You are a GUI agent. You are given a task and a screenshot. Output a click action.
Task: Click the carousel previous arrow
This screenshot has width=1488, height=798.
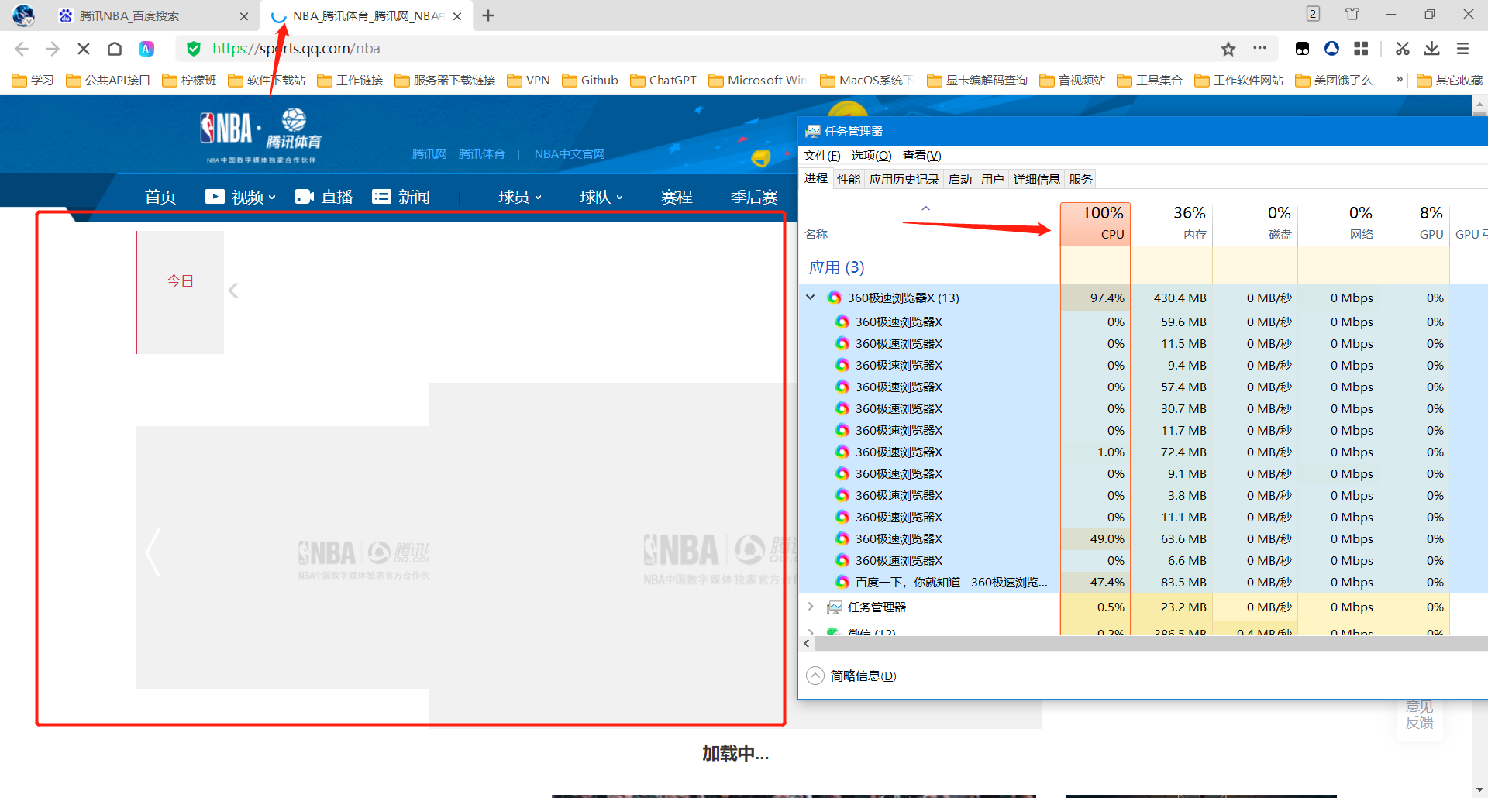point(153,552)
